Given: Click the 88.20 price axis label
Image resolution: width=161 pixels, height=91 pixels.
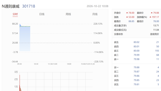Looking at the screenshot, I should [15, 24].
